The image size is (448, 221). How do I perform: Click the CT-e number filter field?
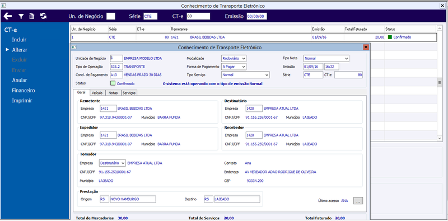pos(198,16)
